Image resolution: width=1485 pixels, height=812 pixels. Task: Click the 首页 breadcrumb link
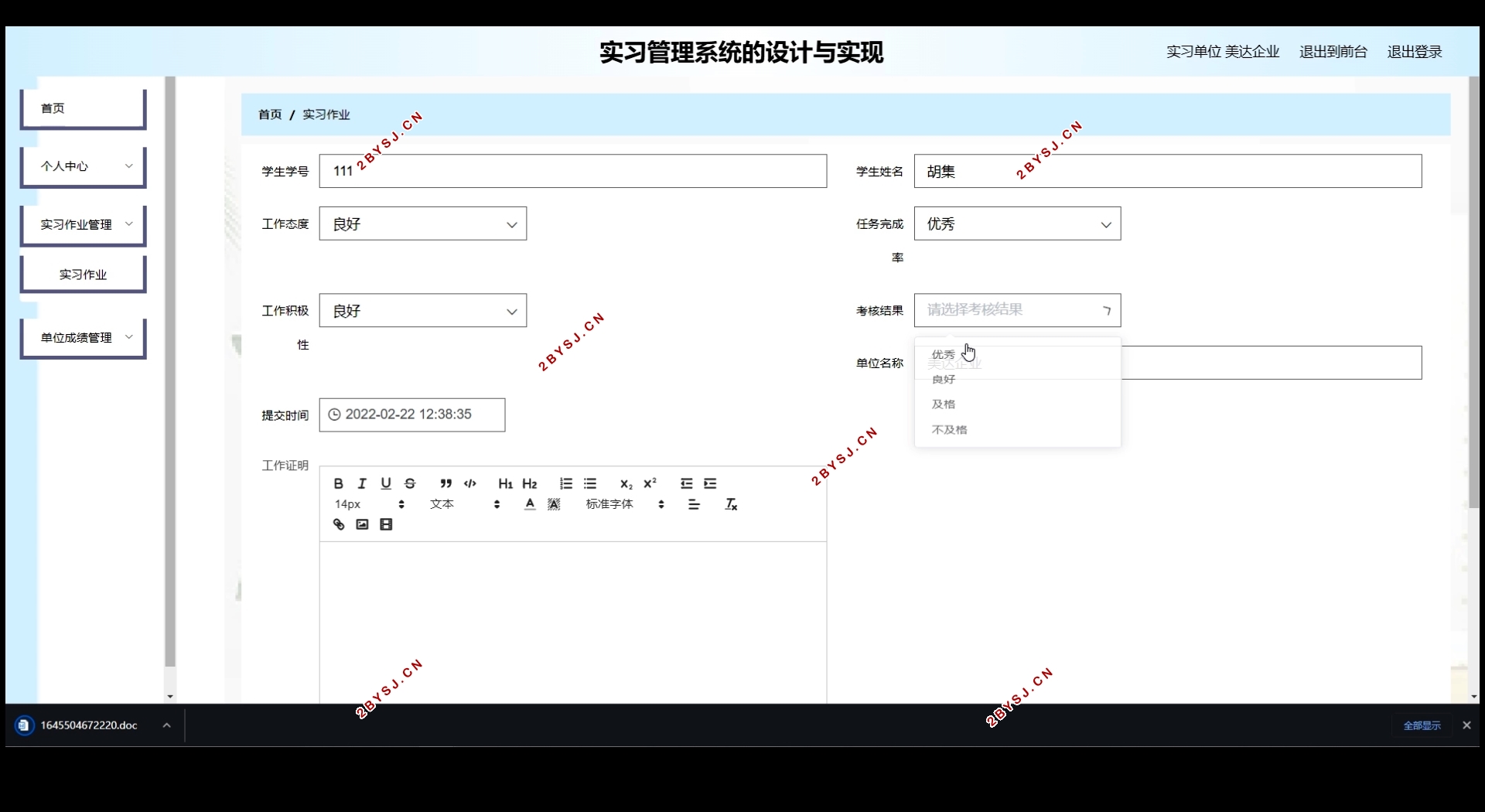click(x=270, y=114)
